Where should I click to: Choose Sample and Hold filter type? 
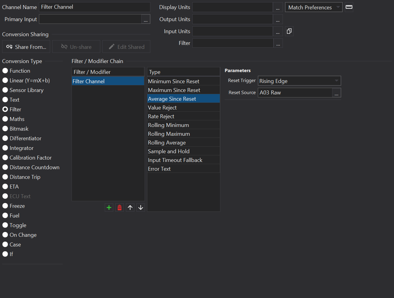(x=168, y=151)
